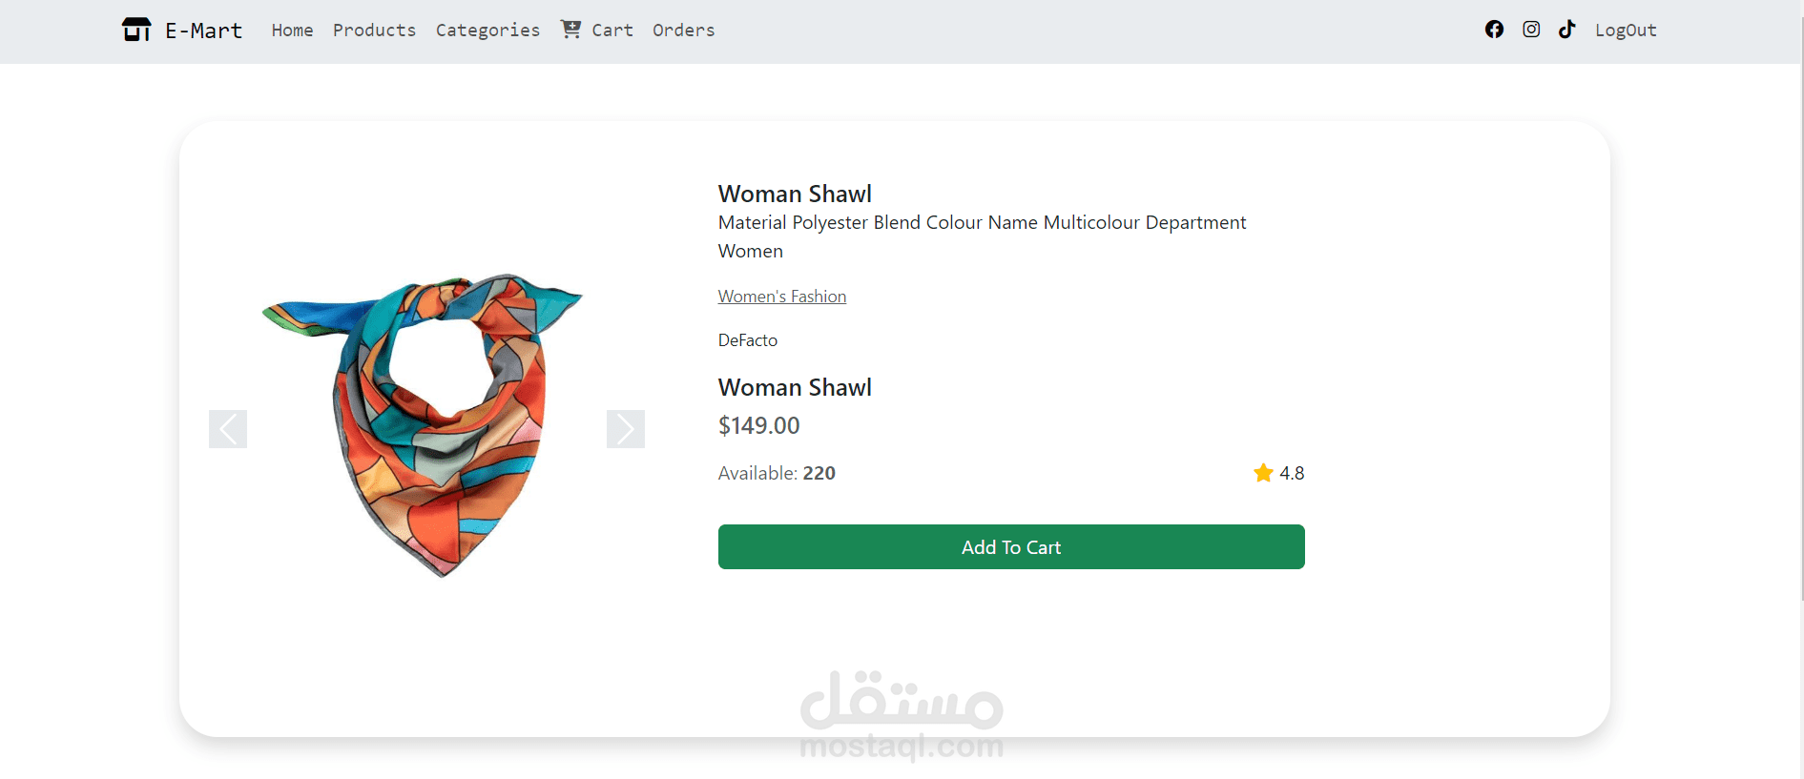Click the shopping cart icon
This screenshot has height=779, width=1804.
click(570, 30)
